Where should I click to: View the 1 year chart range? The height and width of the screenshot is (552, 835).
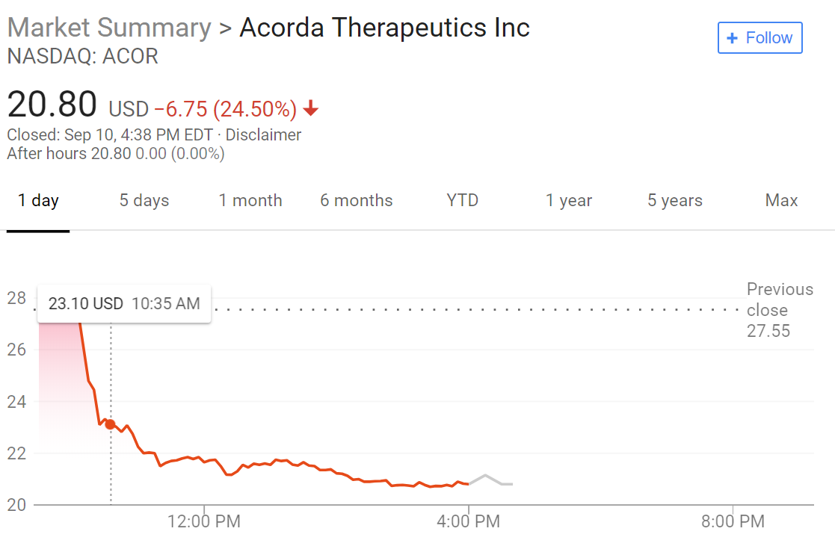[x=569, y=200]
